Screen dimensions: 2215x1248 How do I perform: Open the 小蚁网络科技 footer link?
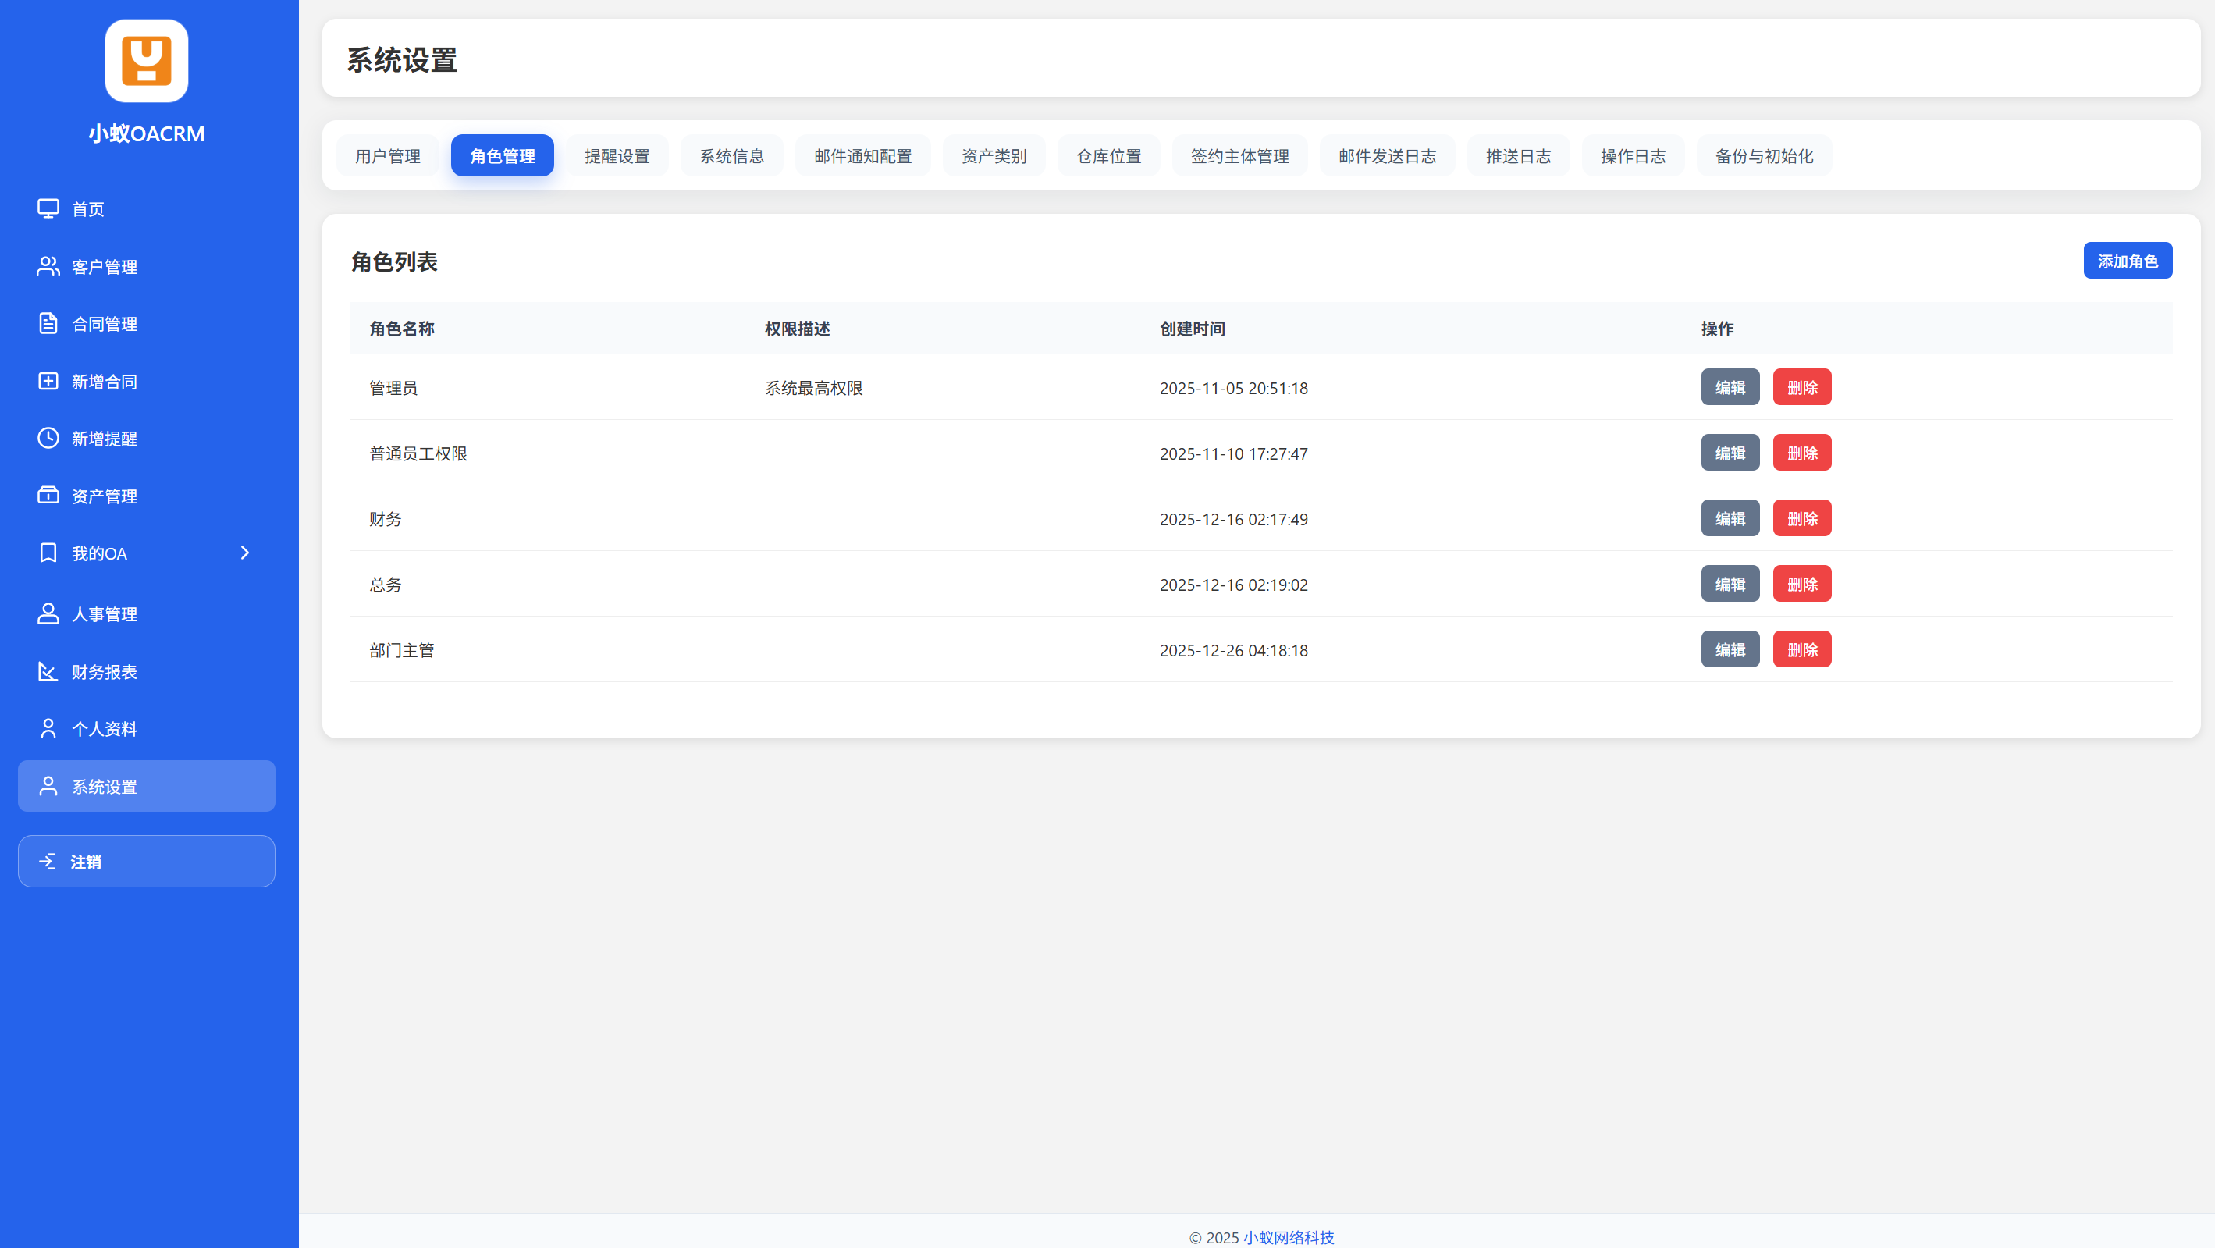point(1288,1237)
